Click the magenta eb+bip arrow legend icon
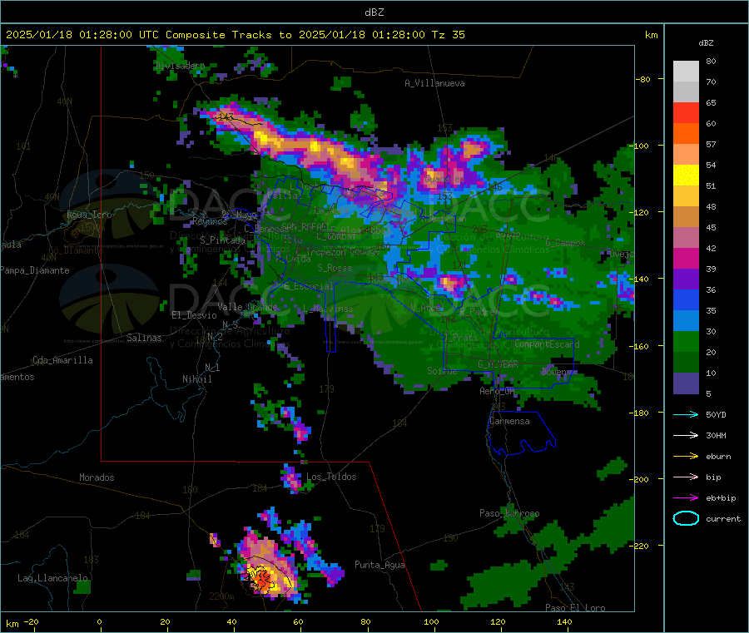 [686, 498]
